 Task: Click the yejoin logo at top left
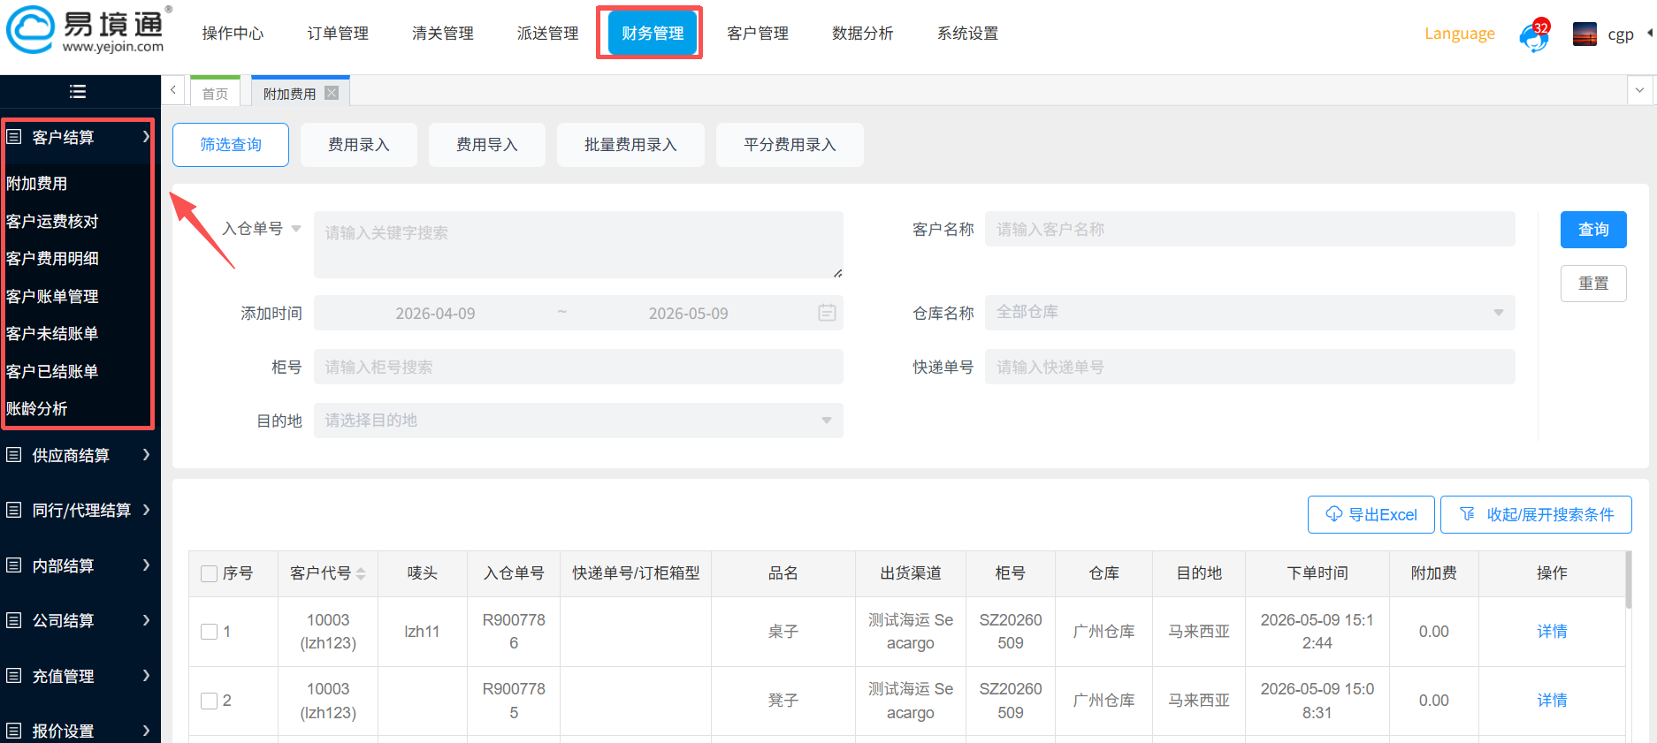(88, 32)
